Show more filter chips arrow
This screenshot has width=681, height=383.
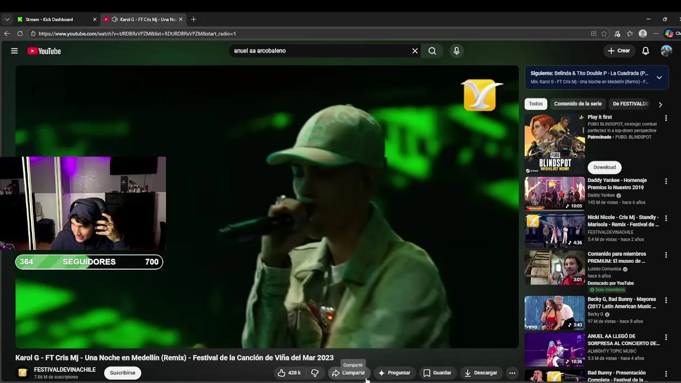660,104
